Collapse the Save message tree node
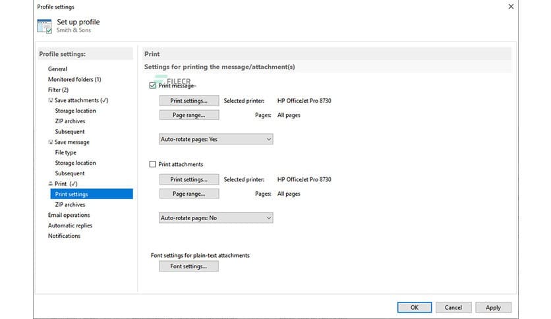 coord(50,142)
